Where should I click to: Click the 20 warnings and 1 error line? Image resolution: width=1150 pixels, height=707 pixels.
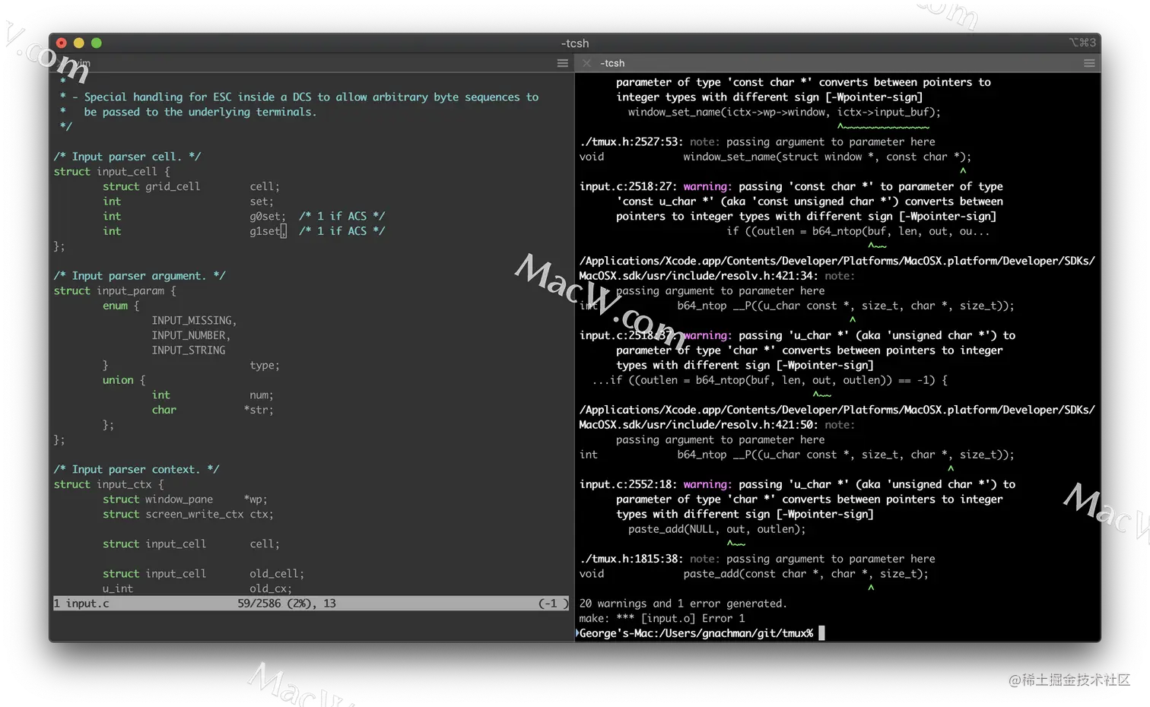(x=682, y=603)
